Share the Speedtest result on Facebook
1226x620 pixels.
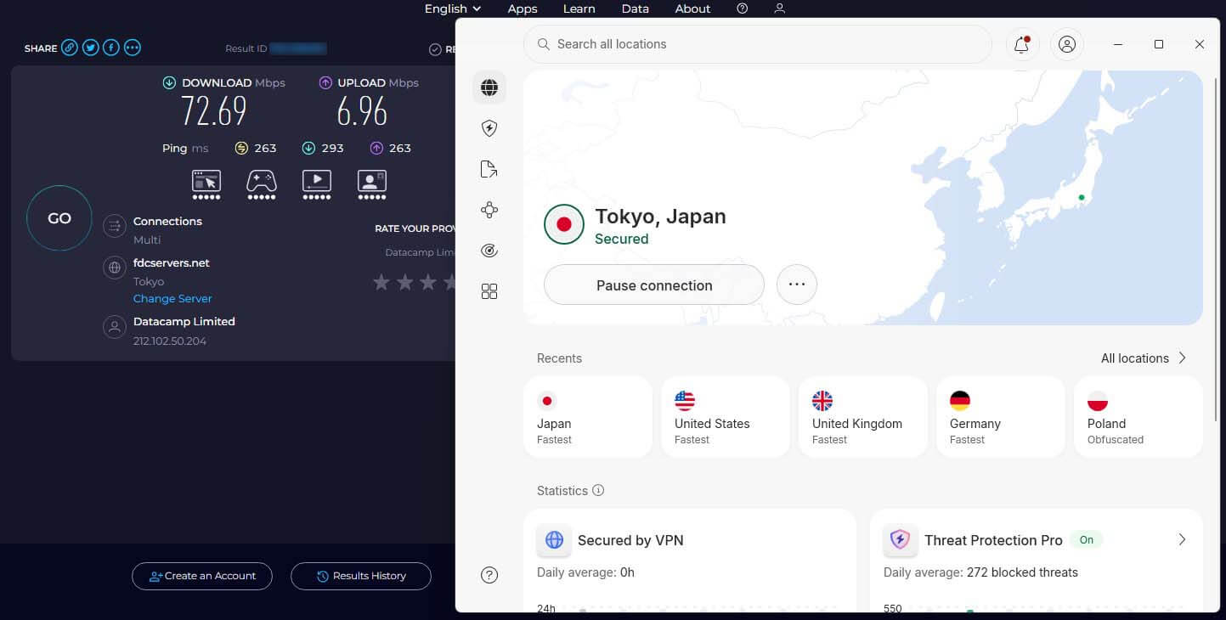[111, 48]
